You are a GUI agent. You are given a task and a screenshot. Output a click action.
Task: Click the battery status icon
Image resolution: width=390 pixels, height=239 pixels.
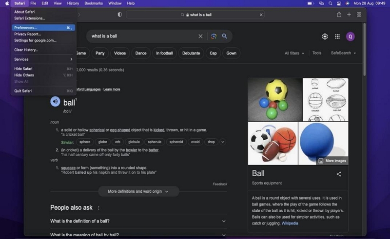tap(311, 3)
